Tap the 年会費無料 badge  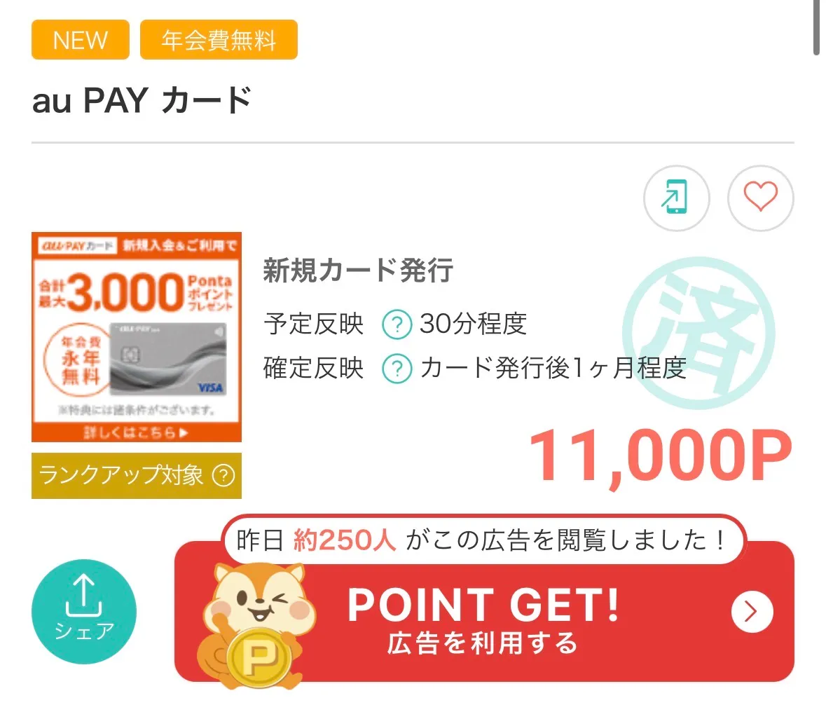tap(219, 40)
